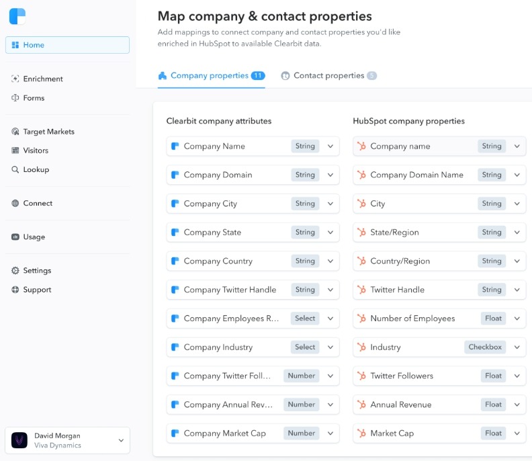The image size is (532, 461).
Task: Click the Clearbit logo at top left
Action: click(x=17, y=16)
